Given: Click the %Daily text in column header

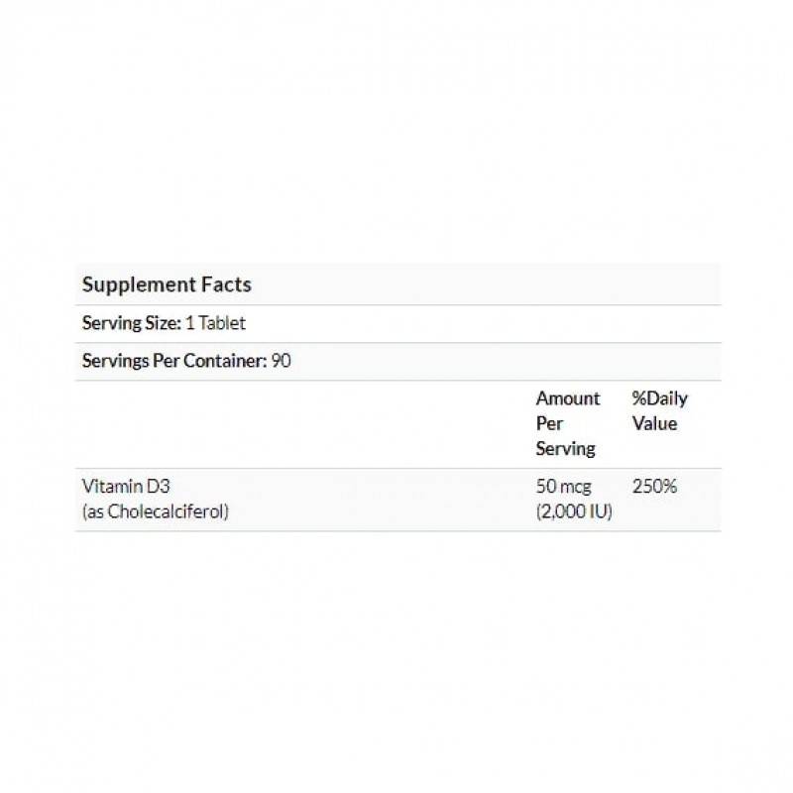Looking at the screenshot, I should (x=659, y=398).
